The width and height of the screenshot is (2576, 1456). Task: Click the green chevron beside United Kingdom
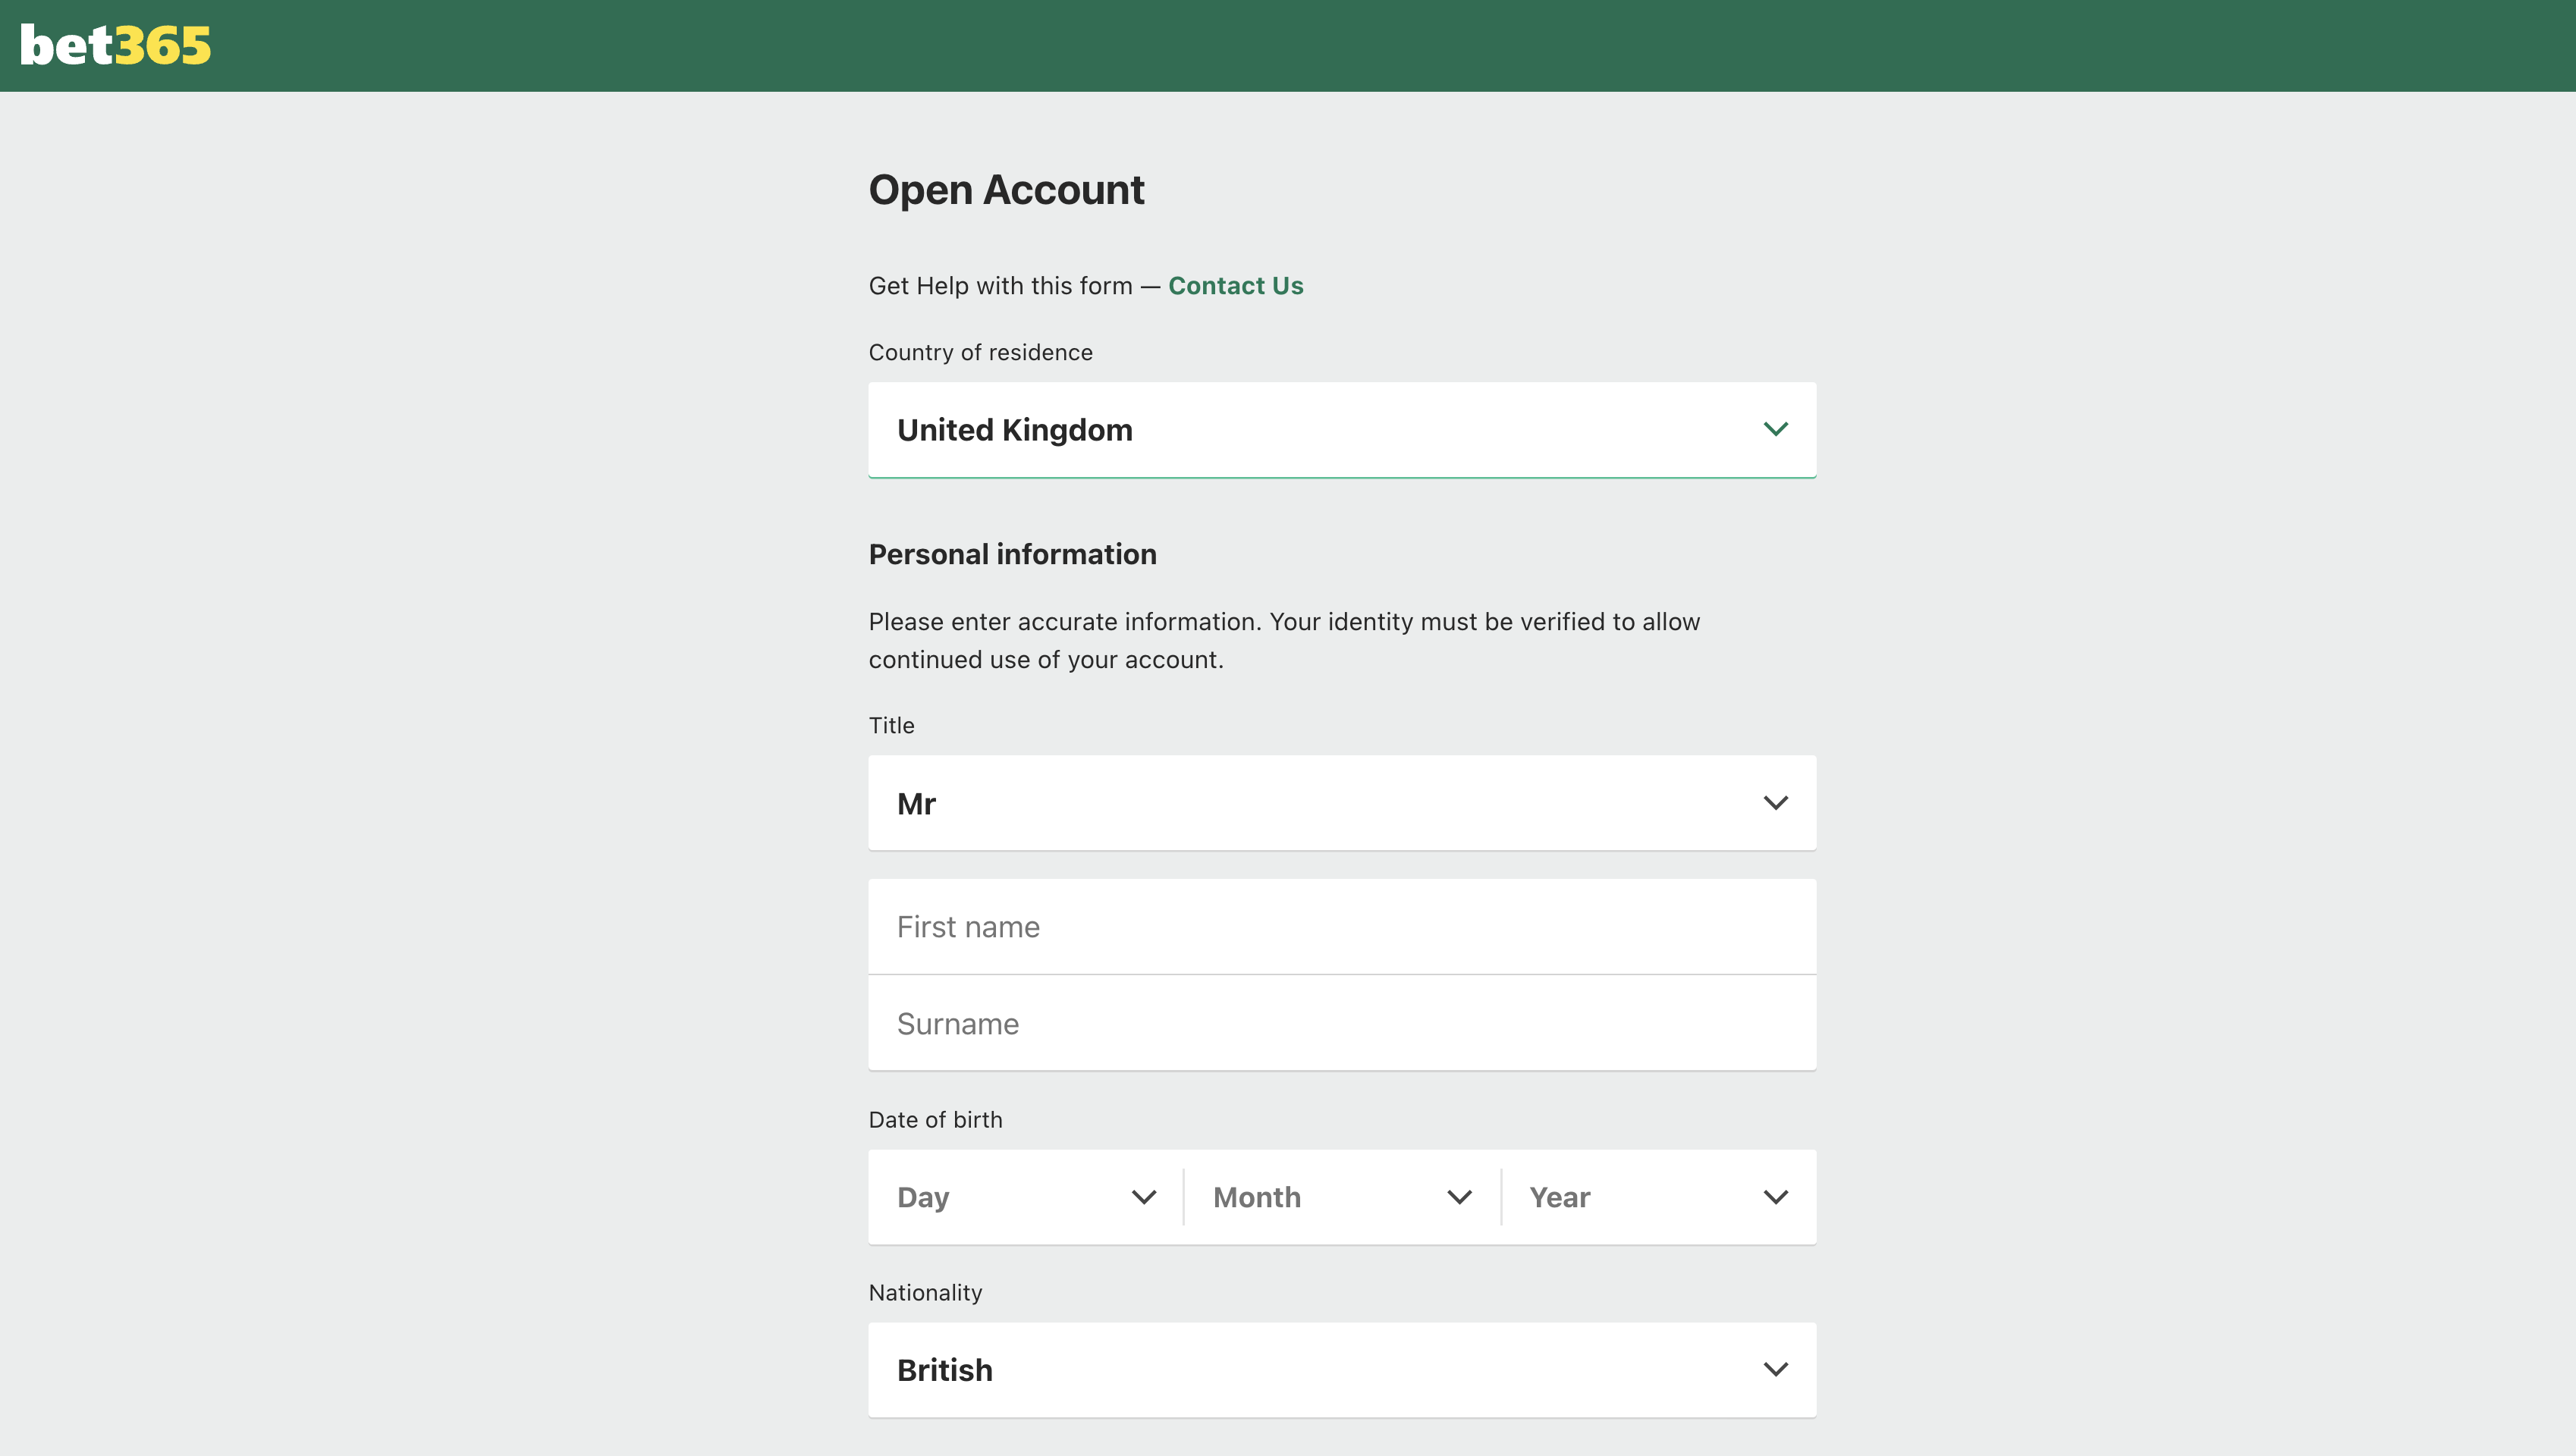coord(1775,429)
